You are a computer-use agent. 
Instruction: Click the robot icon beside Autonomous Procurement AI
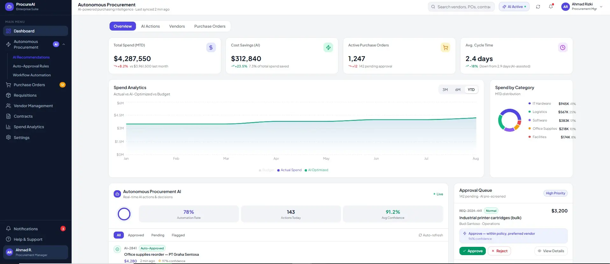pyautogui.click(x=117, y=194)
